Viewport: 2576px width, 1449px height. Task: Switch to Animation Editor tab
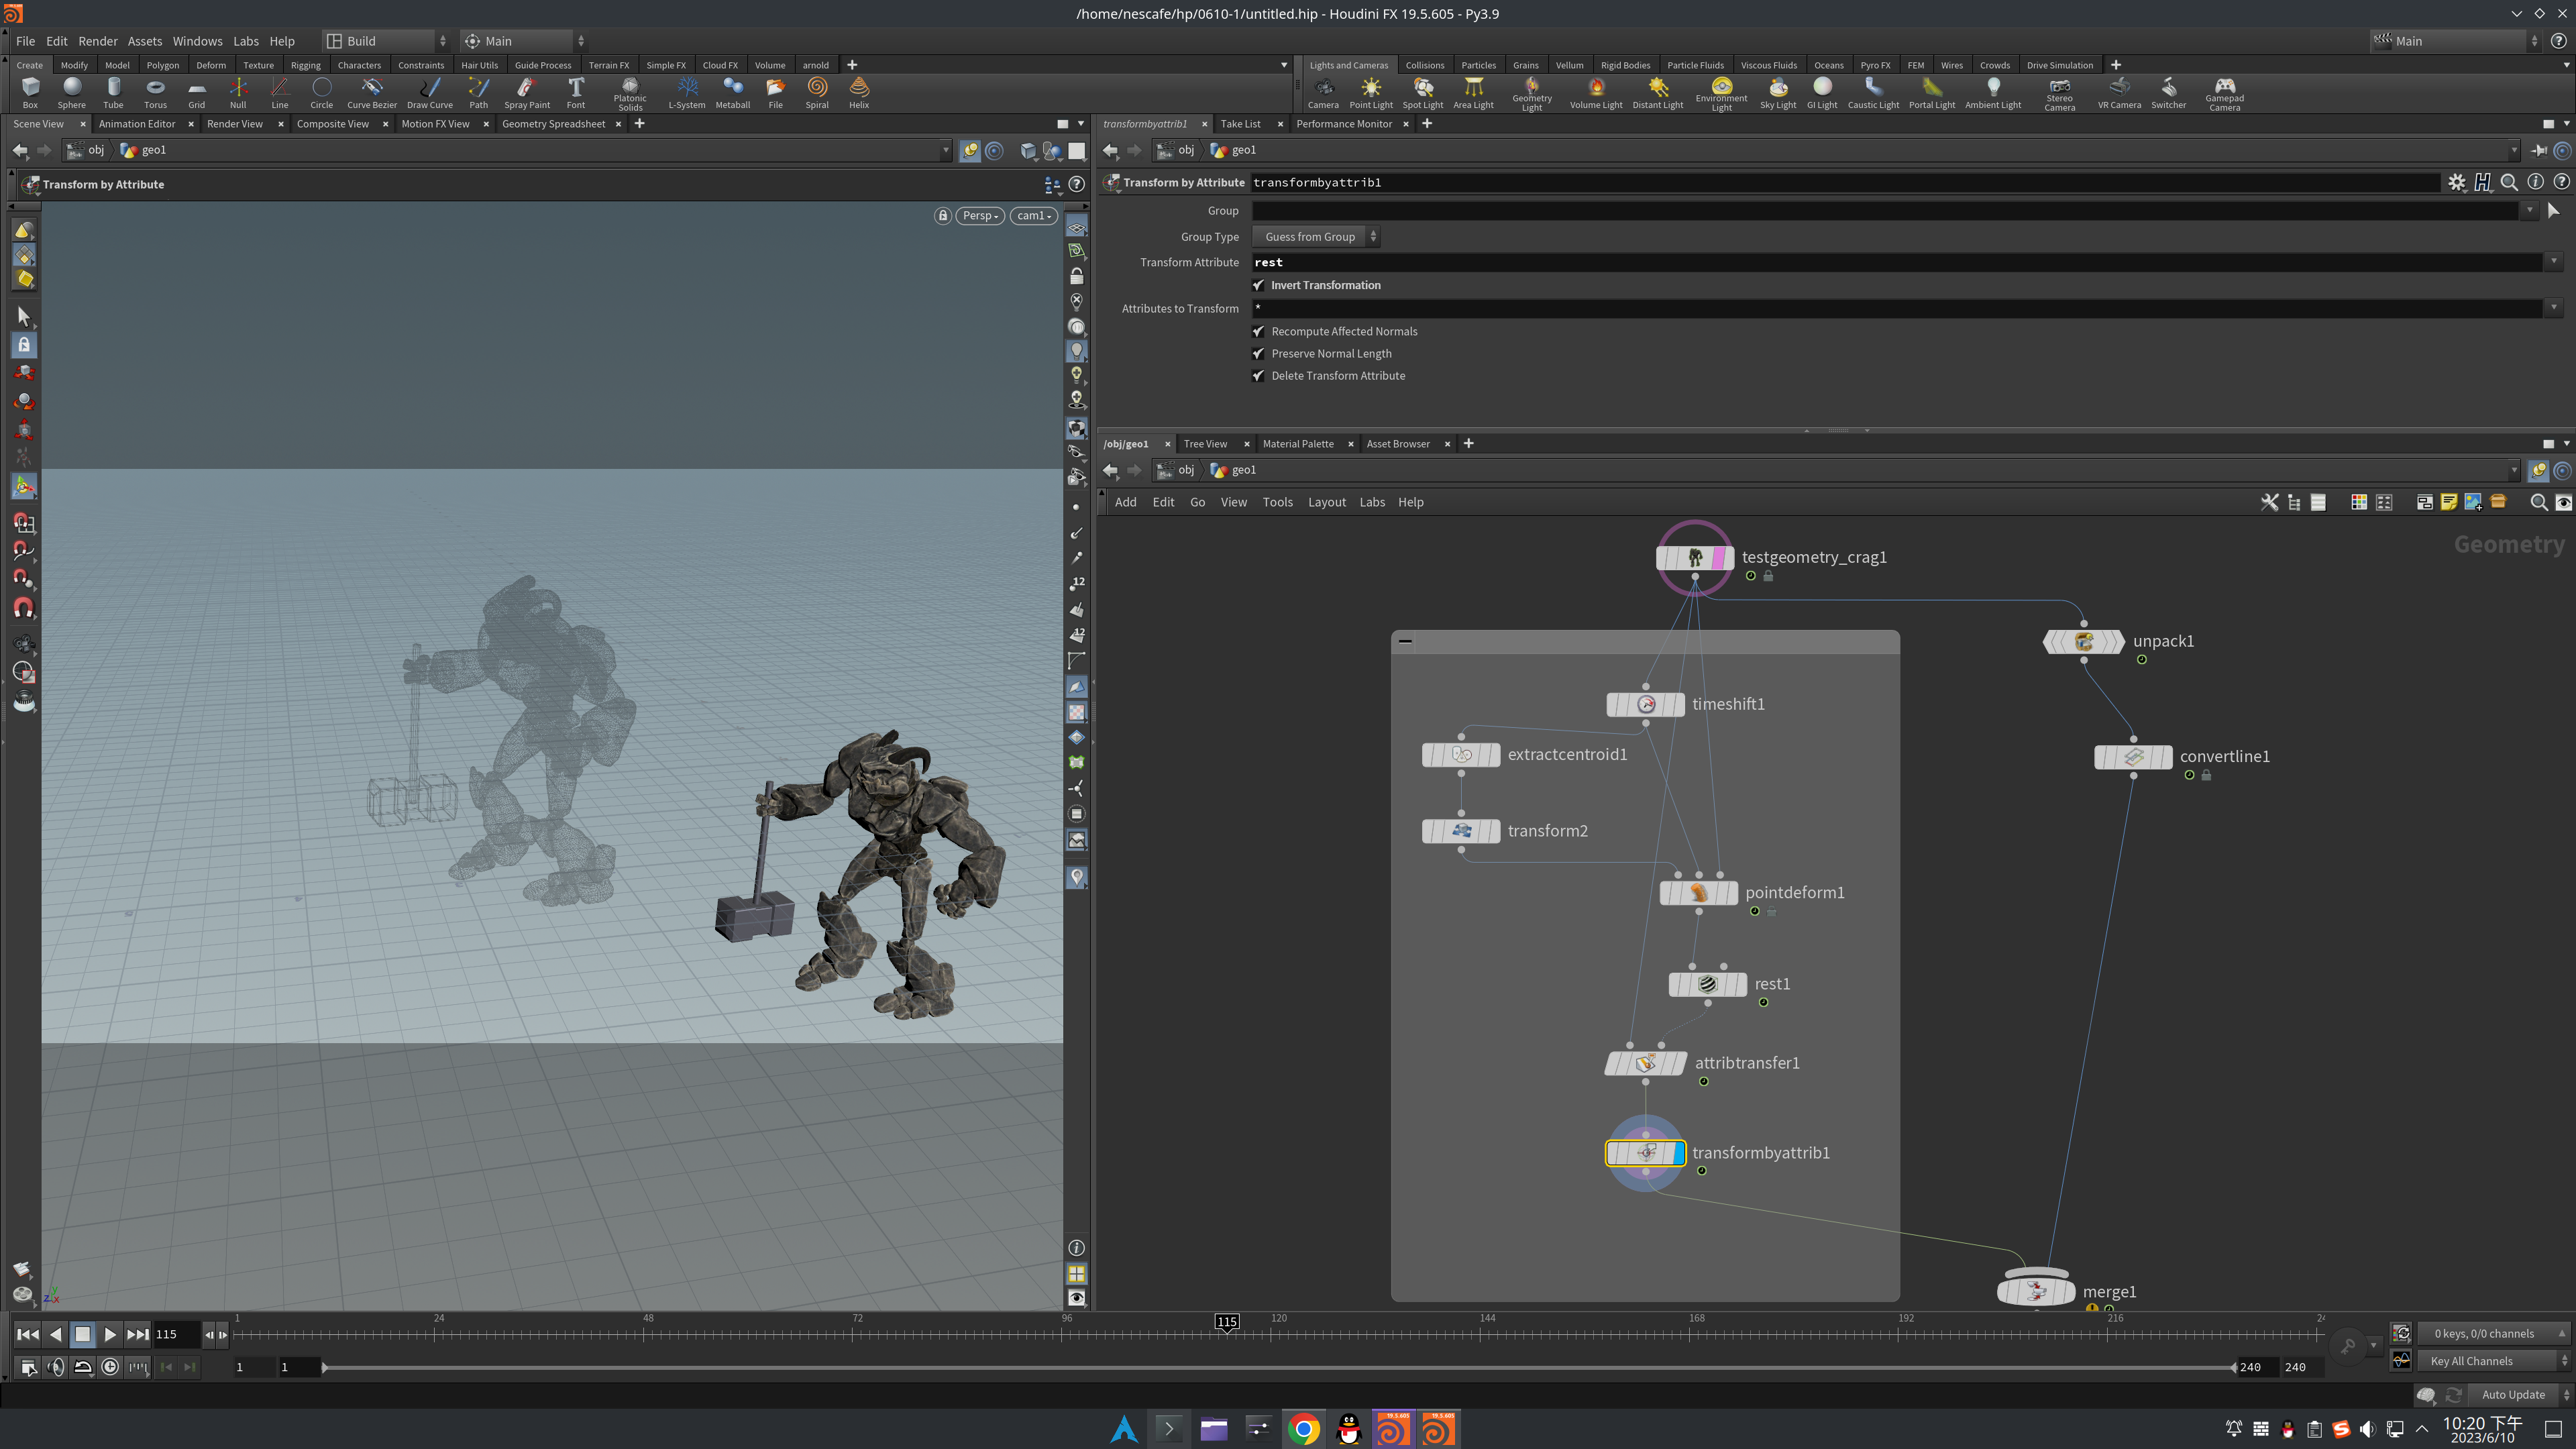pyautogui.click(x=137, y=124)
